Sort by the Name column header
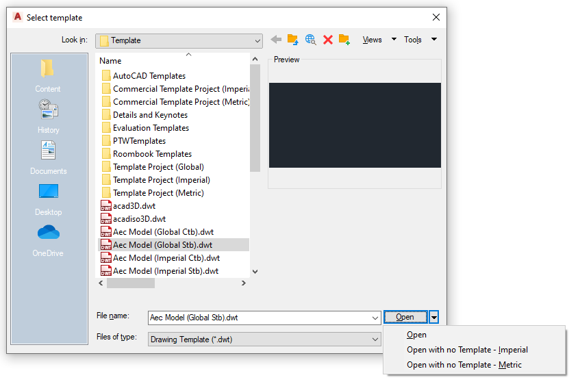 coord(110,61)
